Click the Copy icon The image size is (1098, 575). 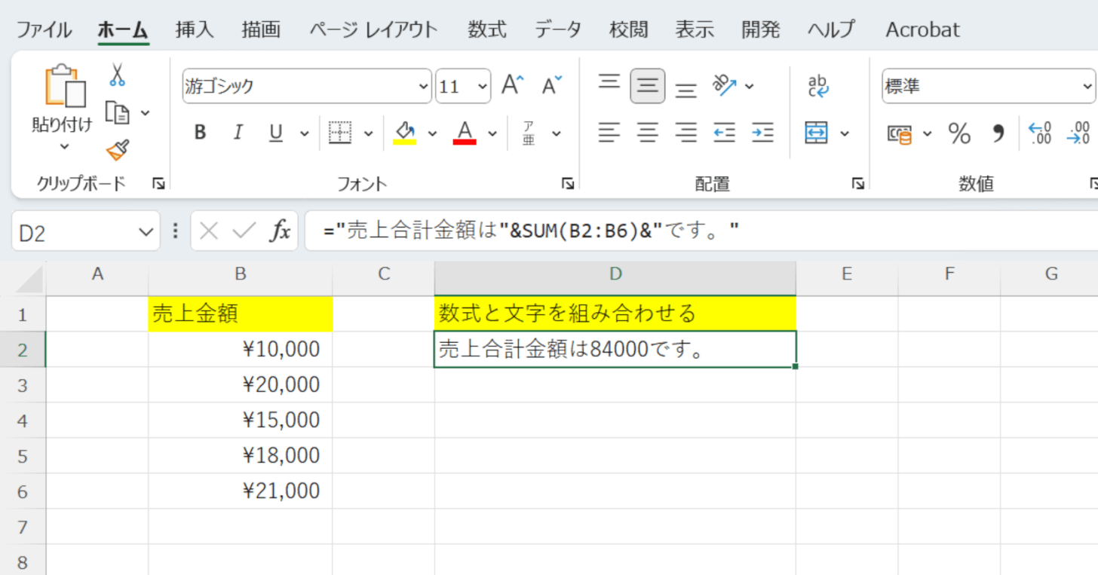(x=117, y=112)
